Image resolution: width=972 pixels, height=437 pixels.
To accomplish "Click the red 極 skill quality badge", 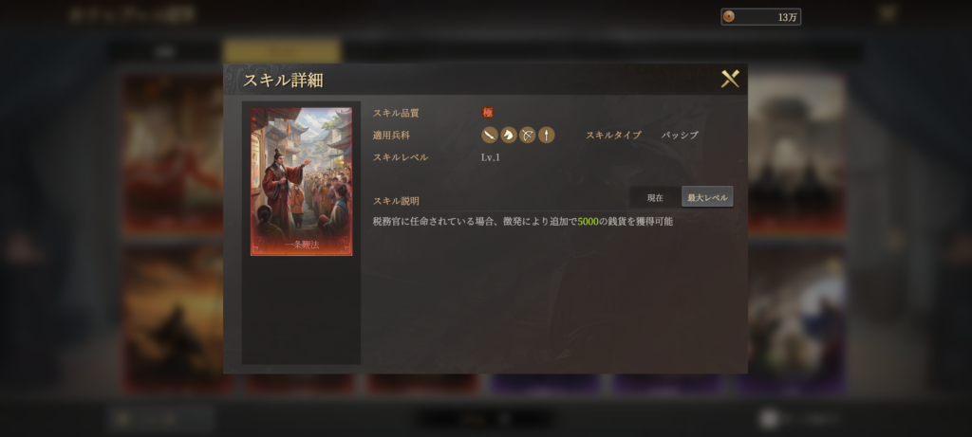I will pos(488,113).
